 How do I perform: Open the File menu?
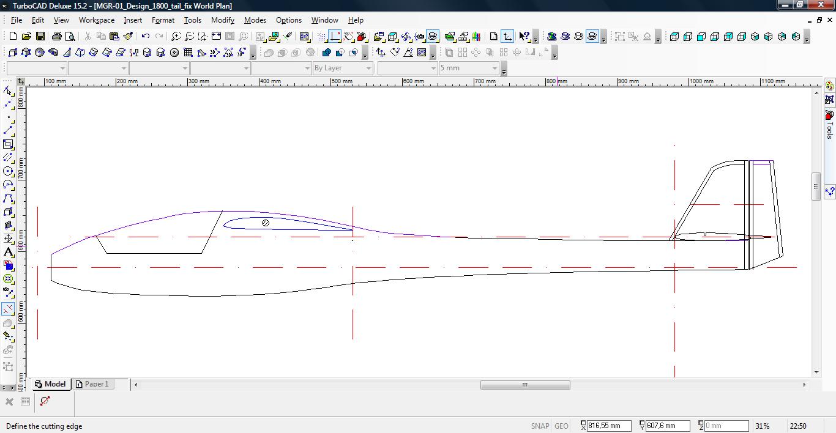coord(17,20)
